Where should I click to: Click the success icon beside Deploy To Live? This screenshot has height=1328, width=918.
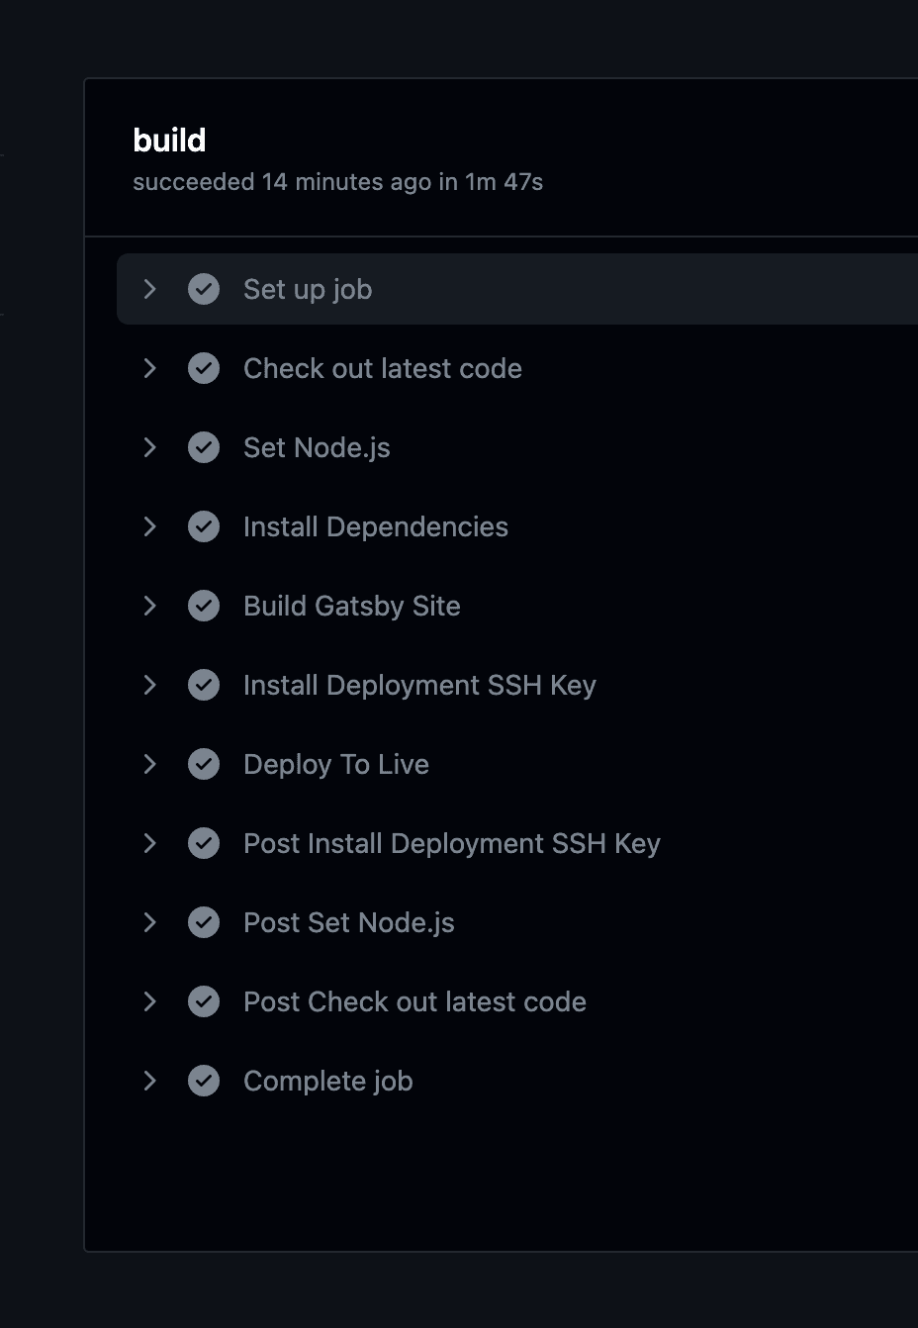pyautogui.click(x=204, y=764)
